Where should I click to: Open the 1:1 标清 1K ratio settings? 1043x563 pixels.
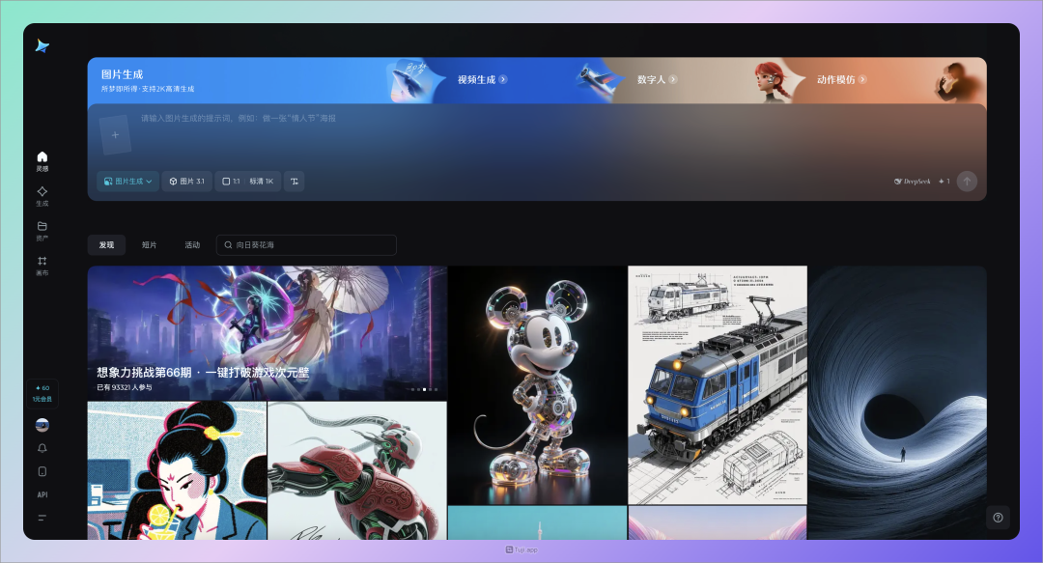tap(247, 181)
